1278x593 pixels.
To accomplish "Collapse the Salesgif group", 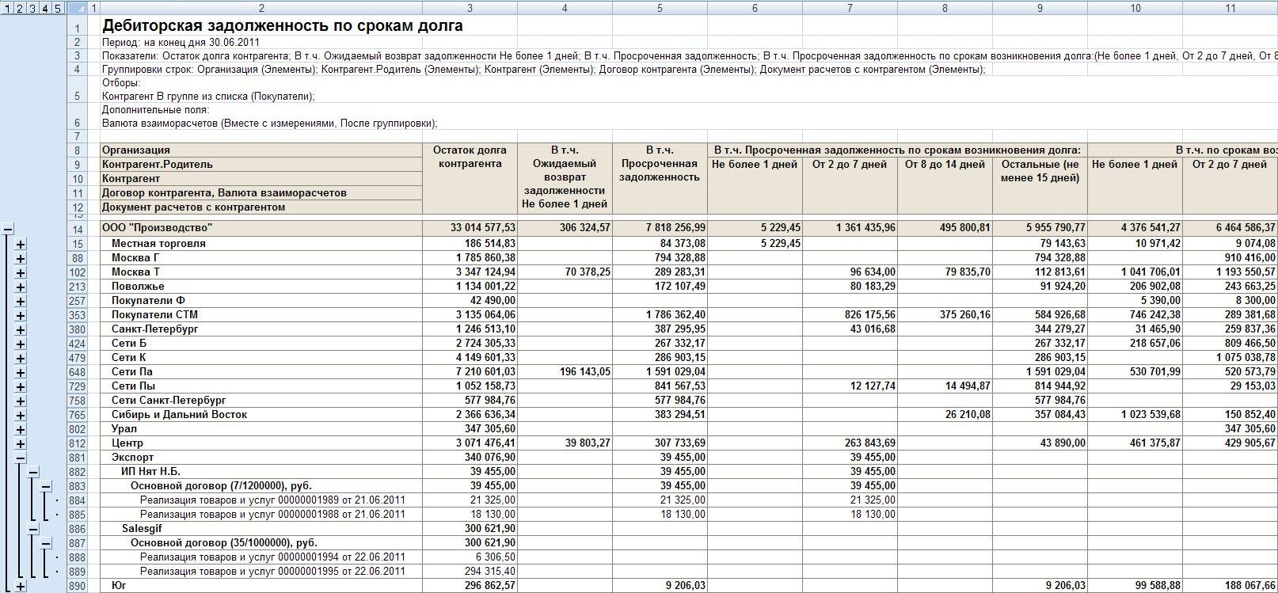I will (33, 529).
